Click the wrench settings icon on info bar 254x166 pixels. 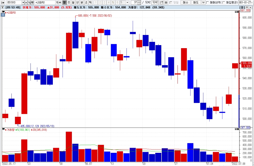pos(3,7)
